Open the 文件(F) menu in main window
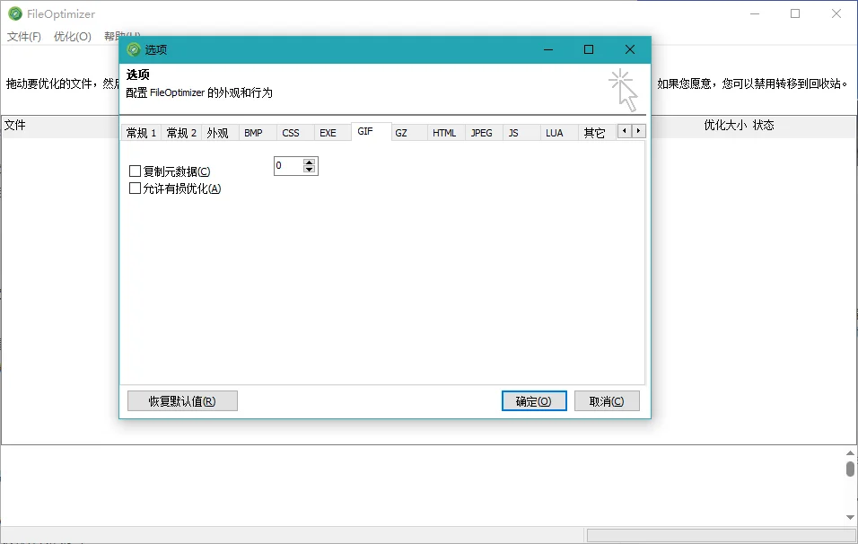 tap(24, 37)
